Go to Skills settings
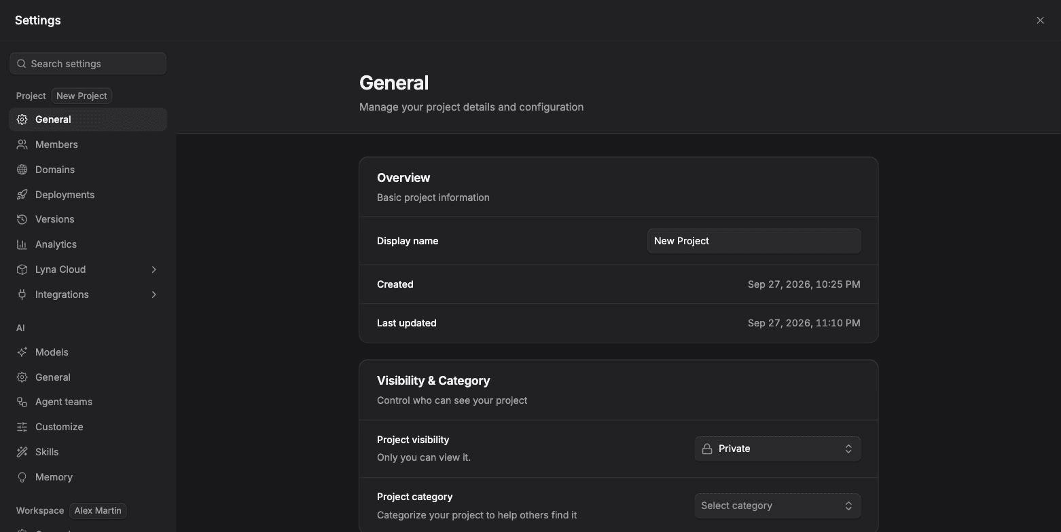 pyautogui.click(x=88, y=452)
